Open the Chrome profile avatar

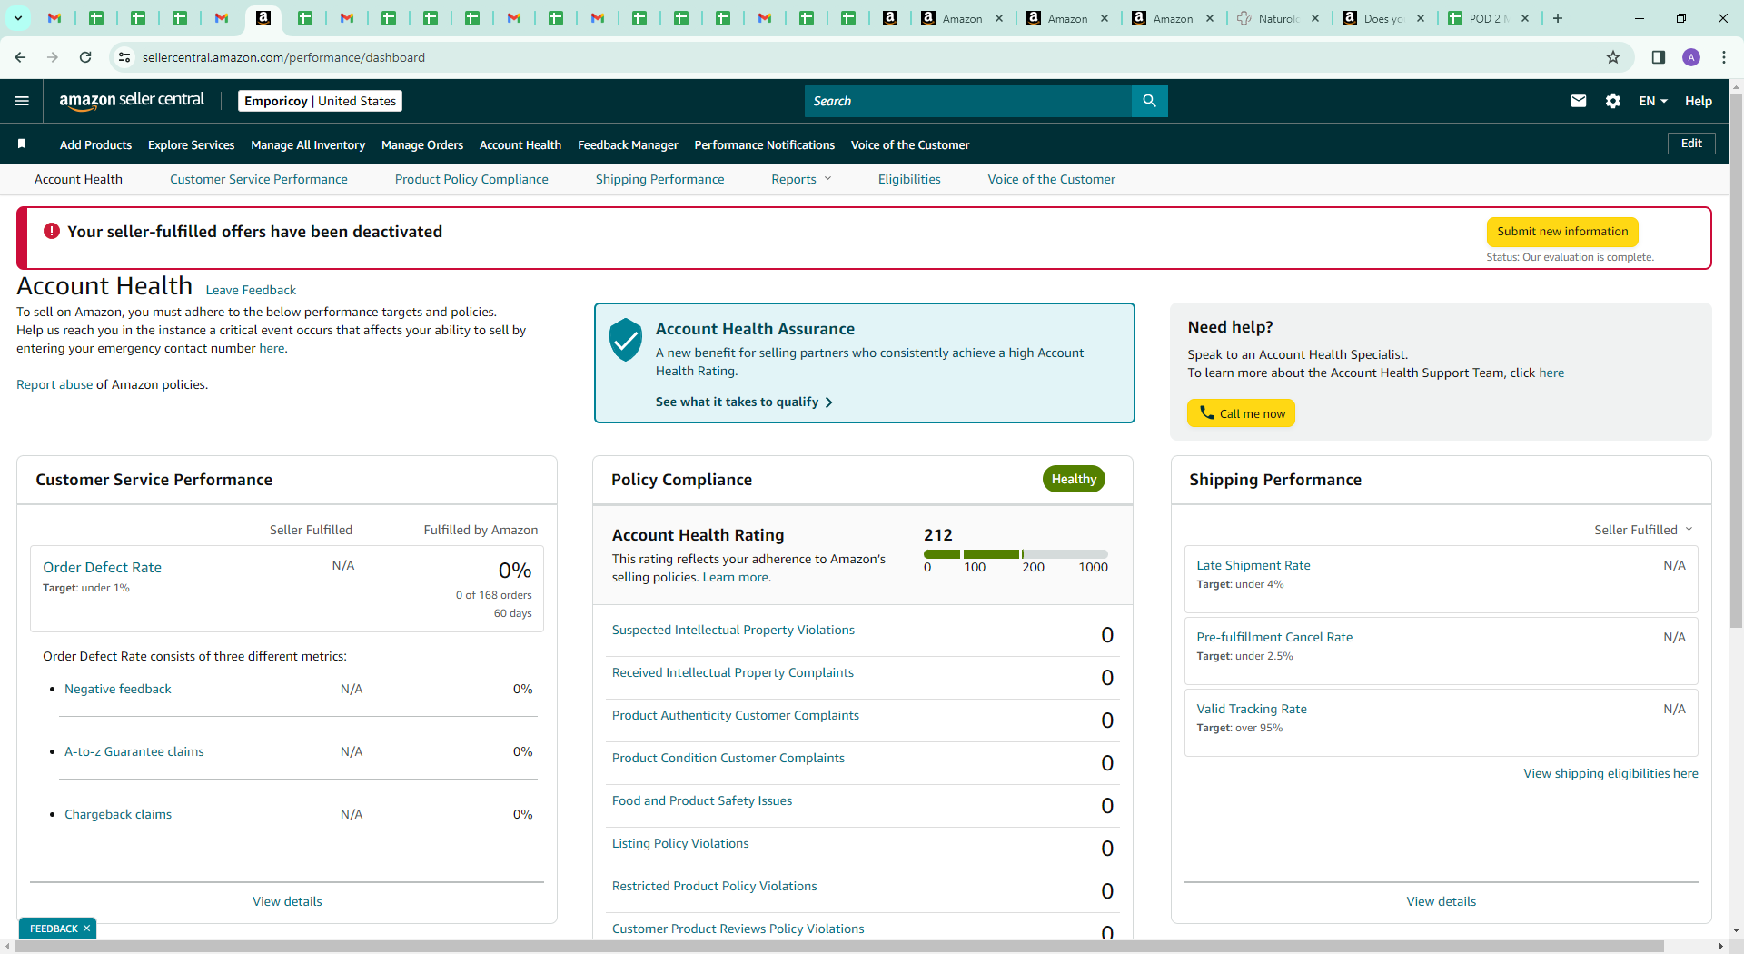coord(1691,57)
